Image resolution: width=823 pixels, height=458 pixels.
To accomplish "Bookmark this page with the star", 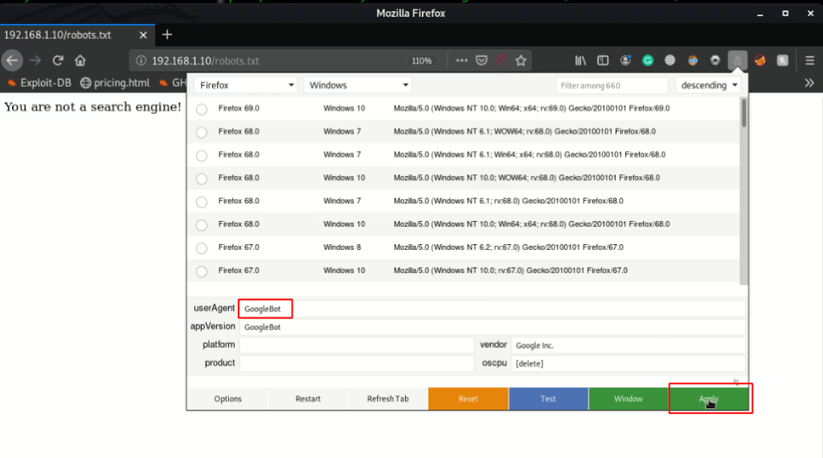I will coord(521,61).
